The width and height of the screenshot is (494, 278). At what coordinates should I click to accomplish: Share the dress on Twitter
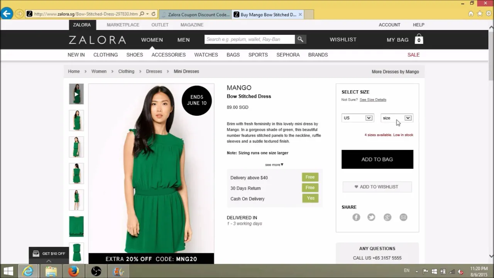click(x=371, y=217)
